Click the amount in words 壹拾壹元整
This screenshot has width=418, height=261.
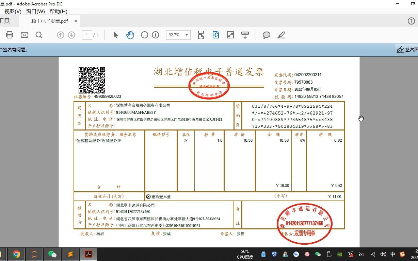pos(161,197)
